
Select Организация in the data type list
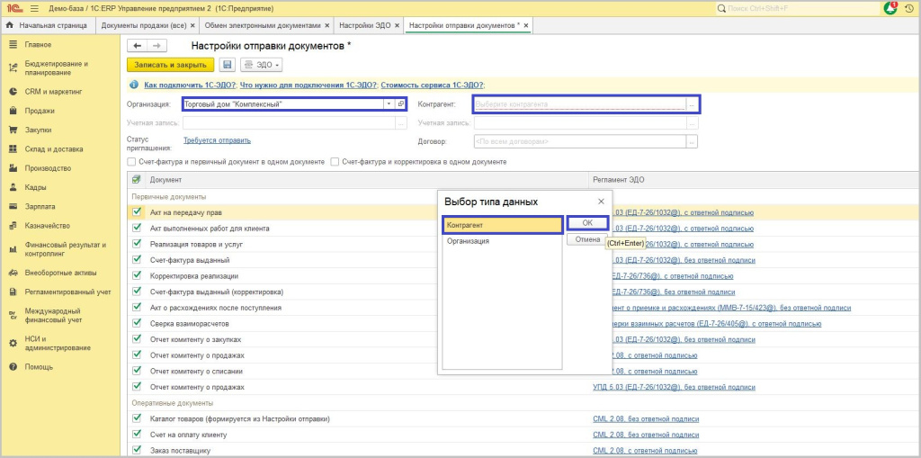pos(468,241)
